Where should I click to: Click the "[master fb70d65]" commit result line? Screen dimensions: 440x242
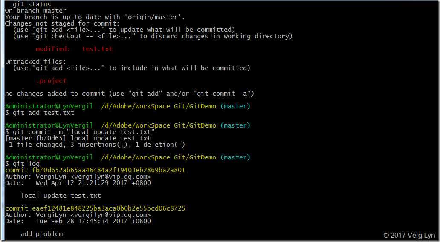pyautogui.click(x=78, y=138)
